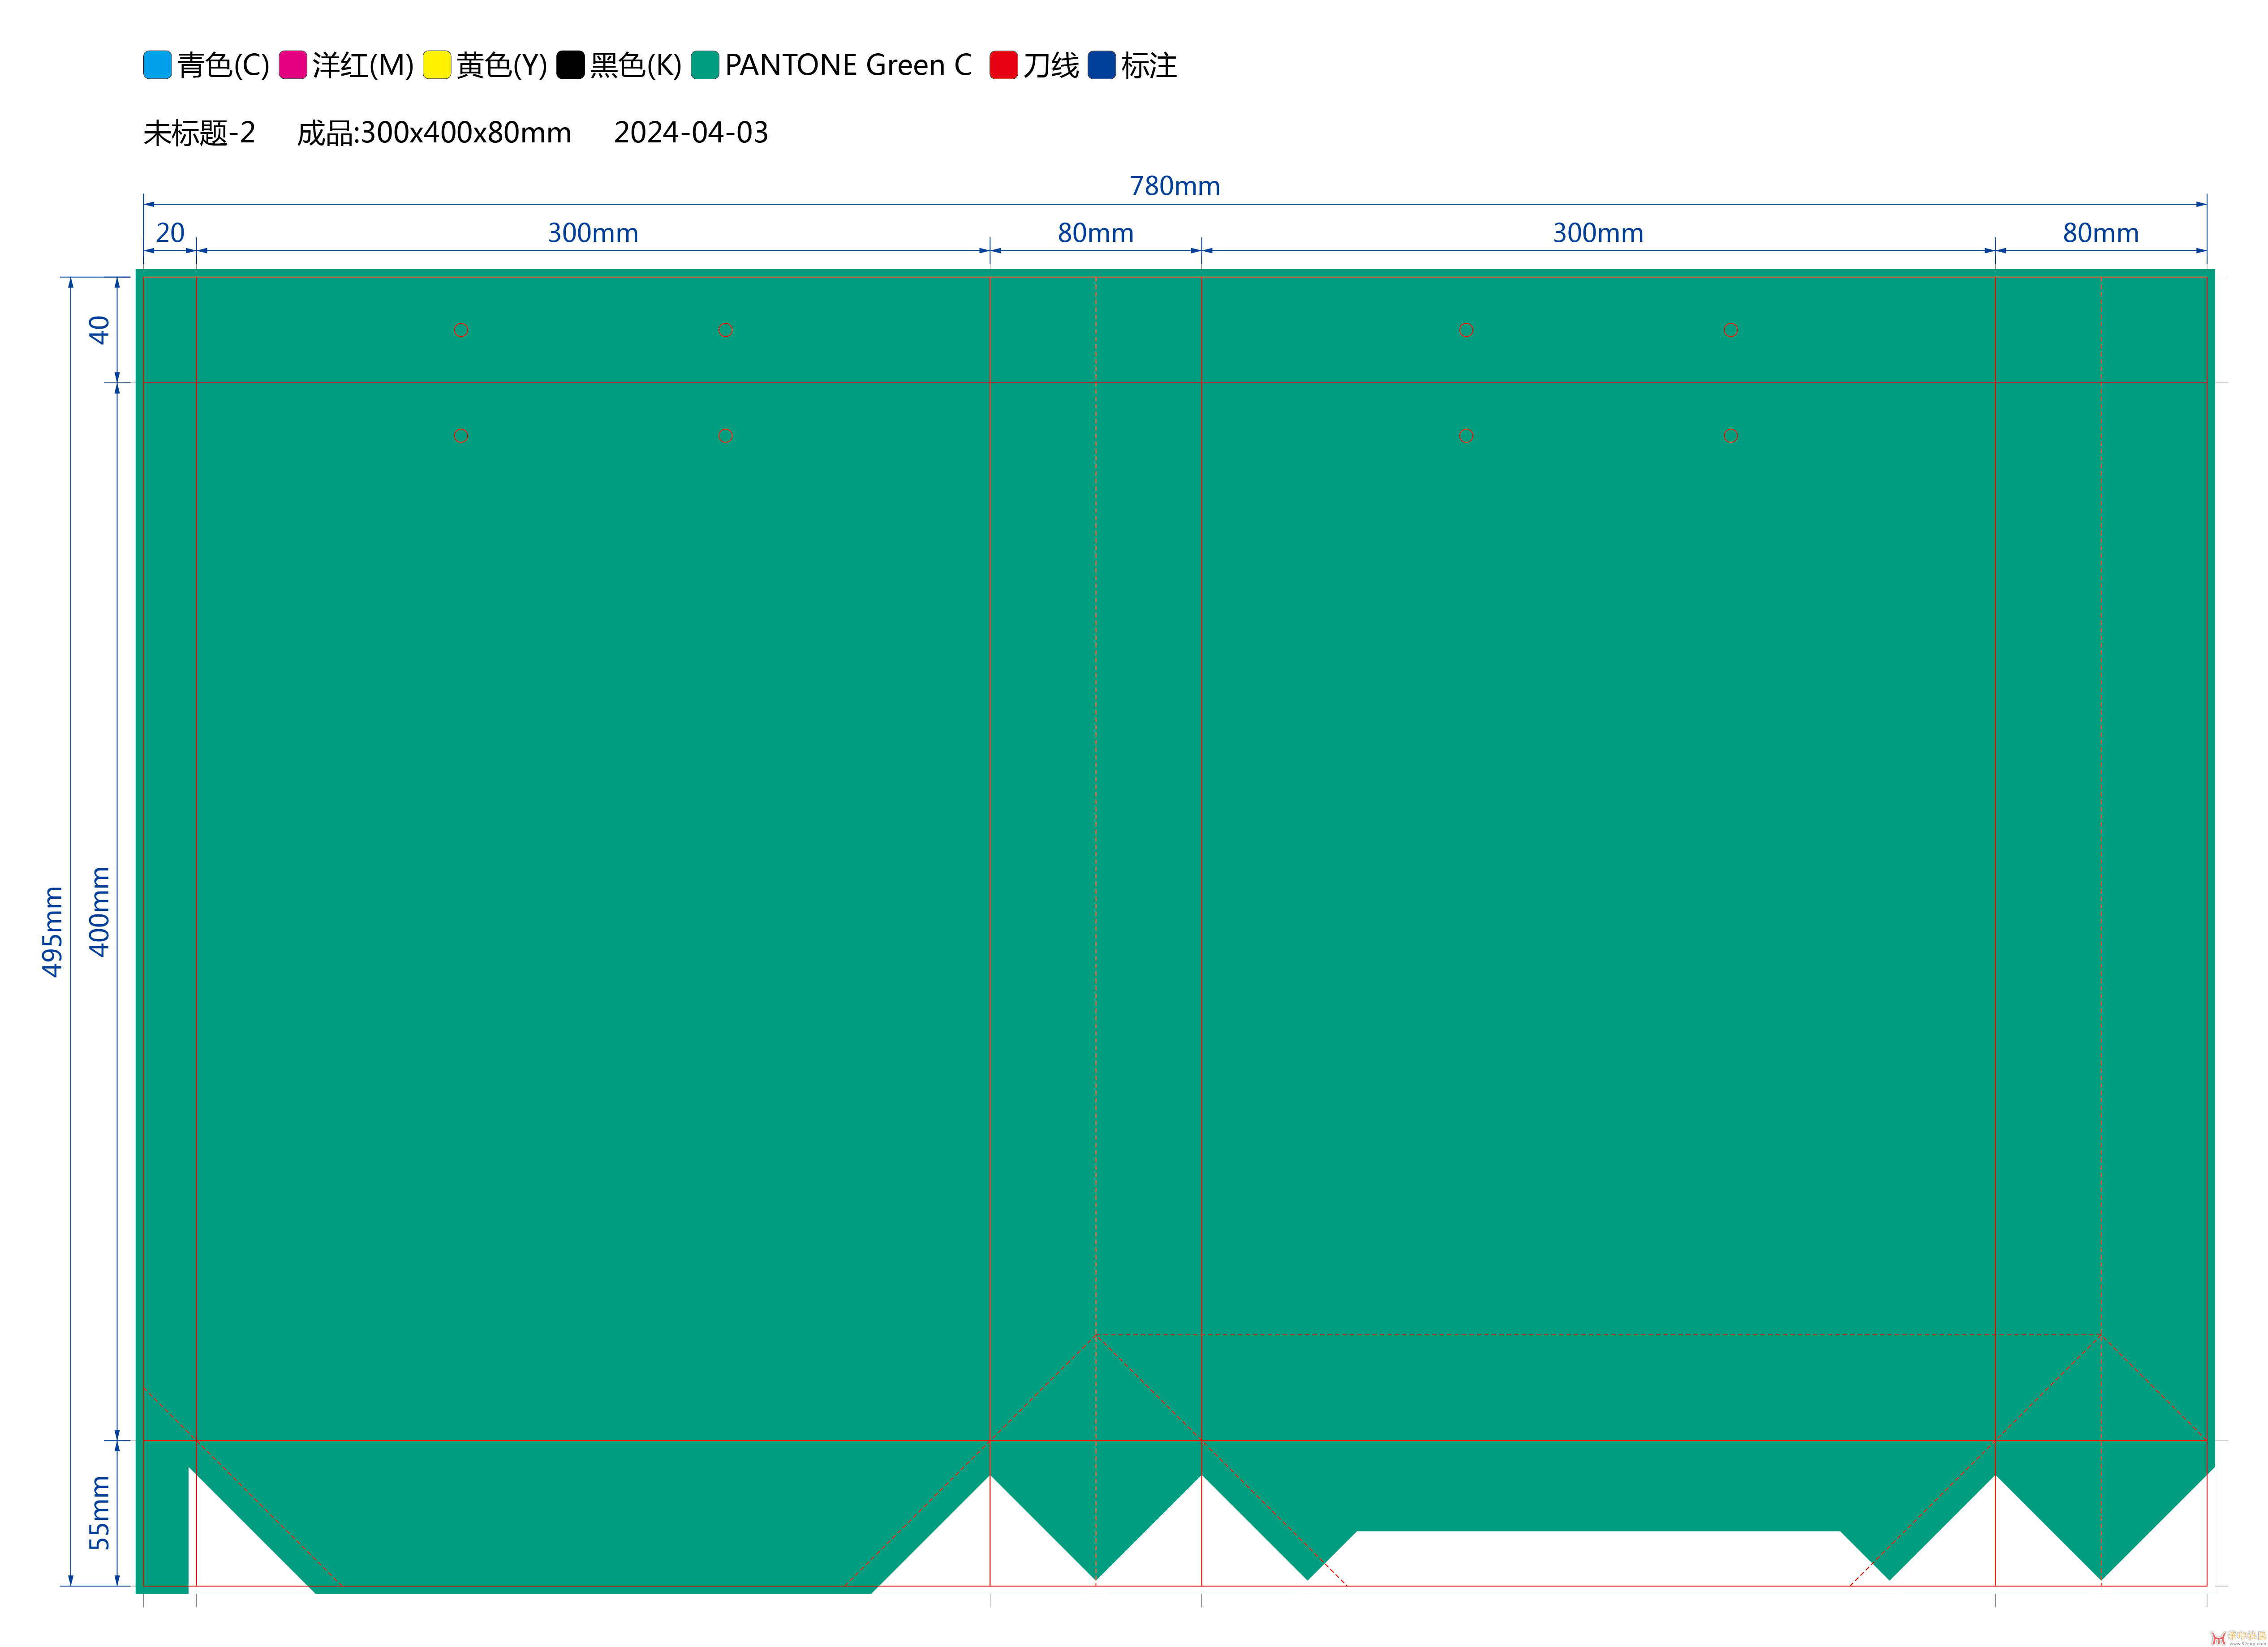
Task: Select the 青色(C) legend label
Action: [224, 66]
